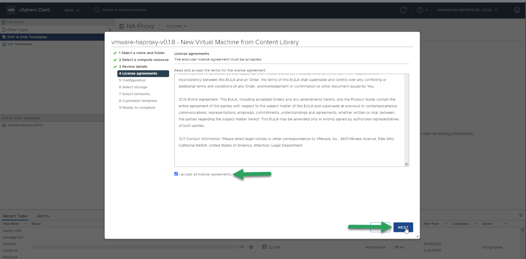Open Start Time column filter arrow

coord(446,224)
